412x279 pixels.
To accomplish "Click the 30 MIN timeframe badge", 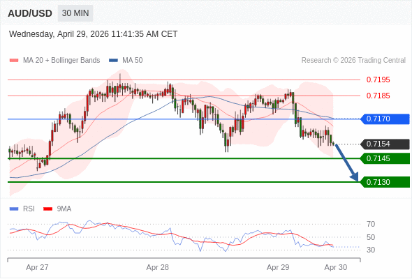I will tap(75, 13).
